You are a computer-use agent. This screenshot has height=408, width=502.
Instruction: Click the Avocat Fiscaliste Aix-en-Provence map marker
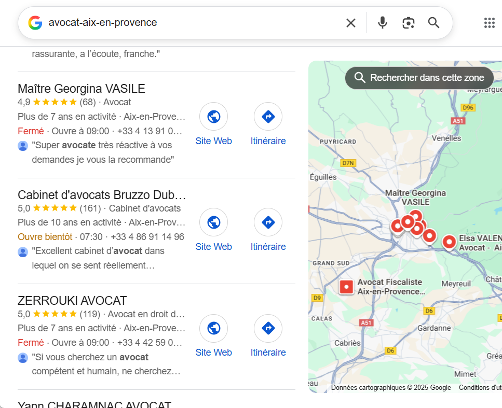click(x=346, y=287)
